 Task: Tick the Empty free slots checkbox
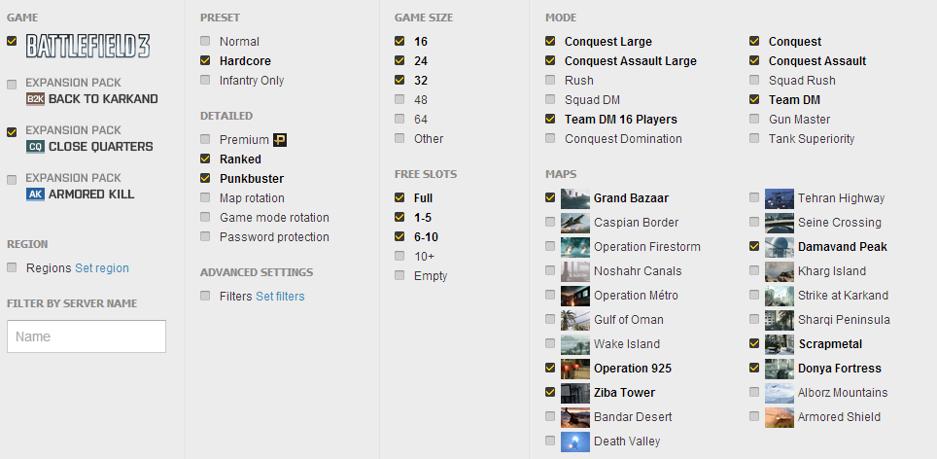399,275
